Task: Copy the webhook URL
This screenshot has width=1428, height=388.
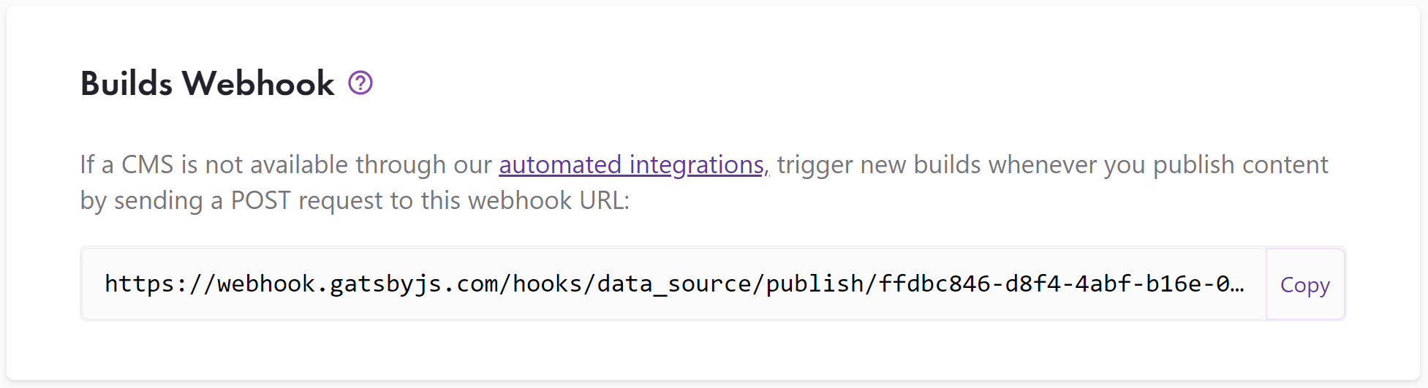Action: tap(1305, 284)
